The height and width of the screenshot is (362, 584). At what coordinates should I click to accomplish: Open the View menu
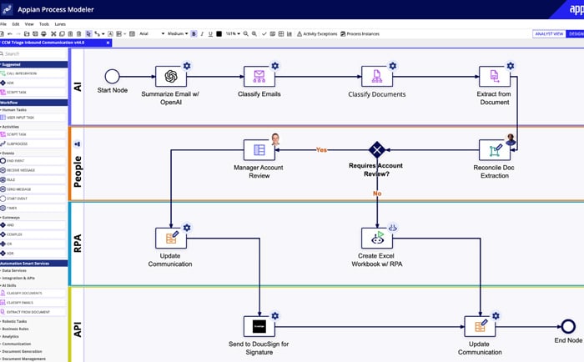[x=29, y=24]
